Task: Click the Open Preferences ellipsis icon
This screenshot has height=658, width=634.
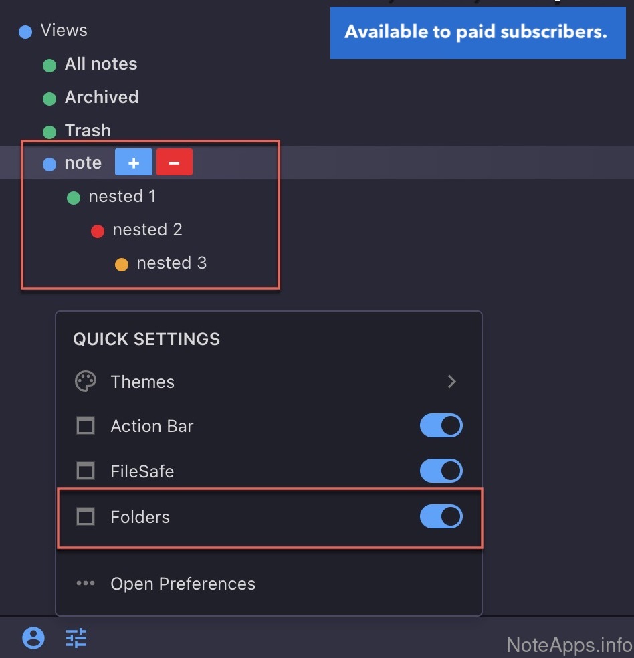Action: pos(86,583)
